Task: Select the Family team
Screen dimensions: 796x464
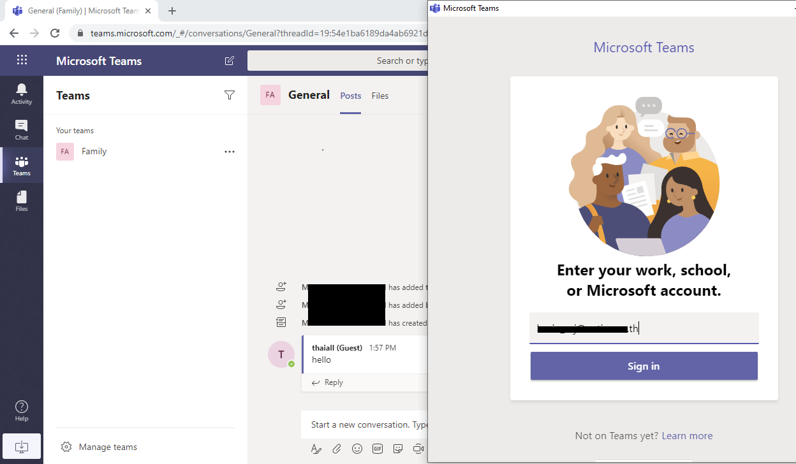Action: pos(94,152)
